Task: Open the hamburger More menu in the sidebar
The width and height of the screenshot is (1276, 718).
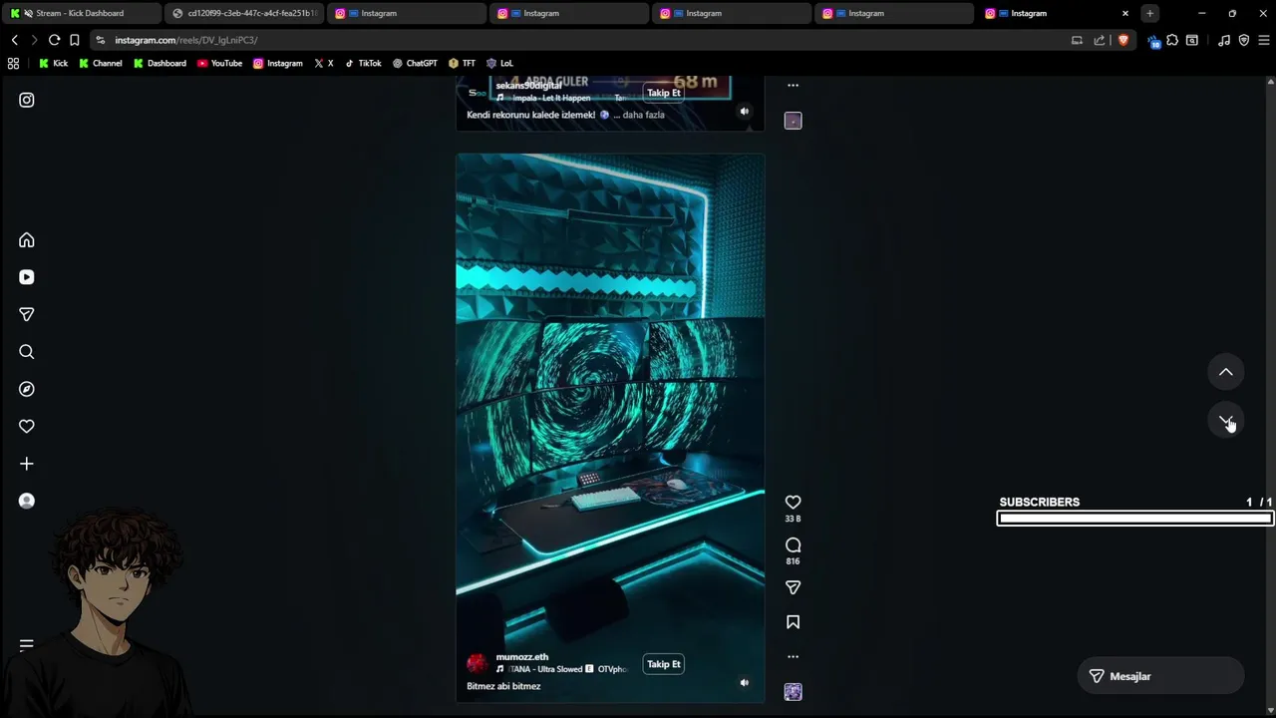Action: click(27, 645)
